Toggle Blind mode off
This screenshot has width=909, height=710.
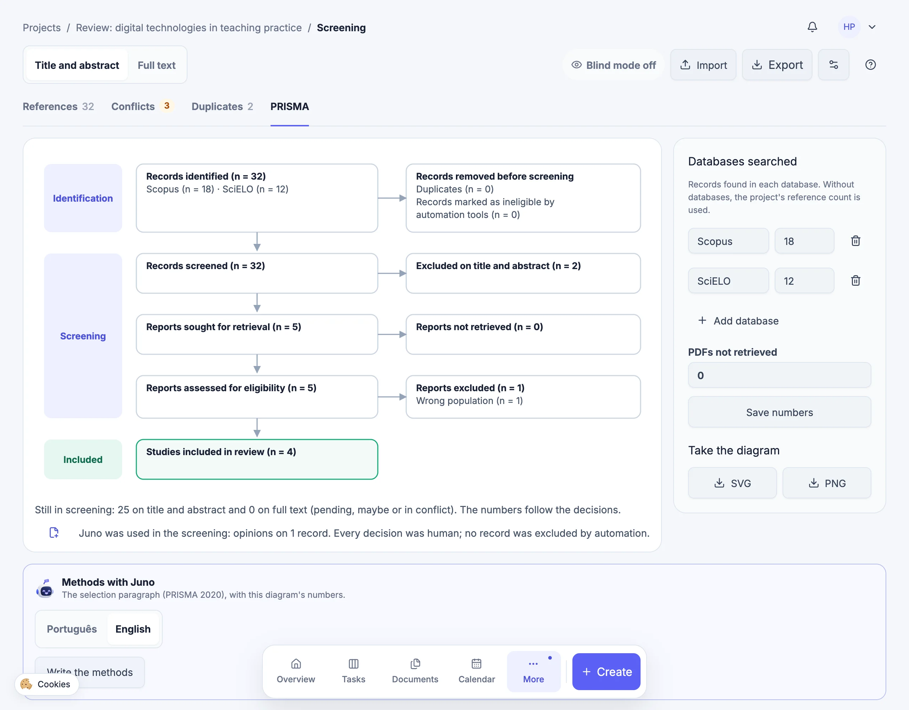pos(613,65)
